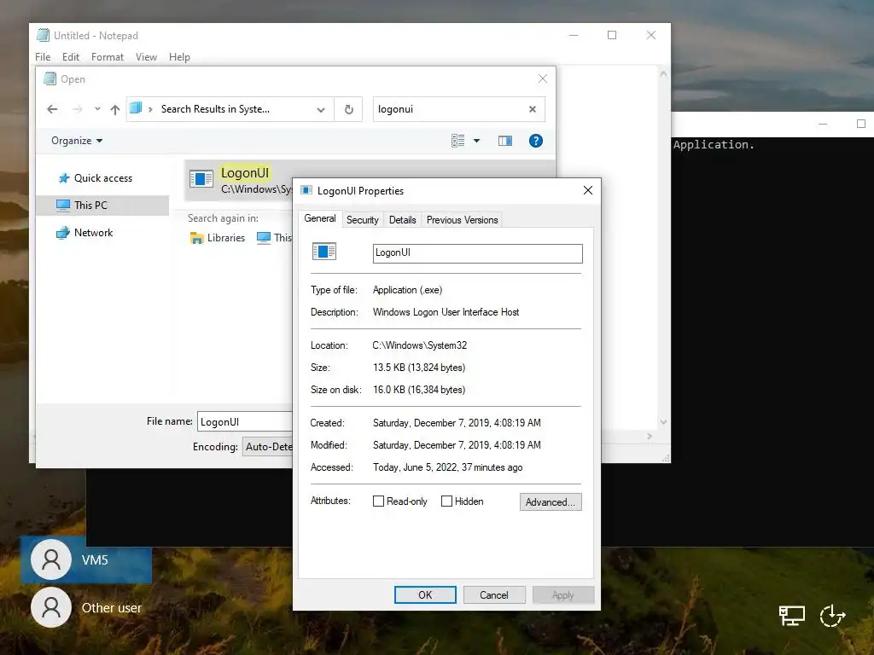
Task: Open the Help question mark icon
Action: tap(536, 141)
